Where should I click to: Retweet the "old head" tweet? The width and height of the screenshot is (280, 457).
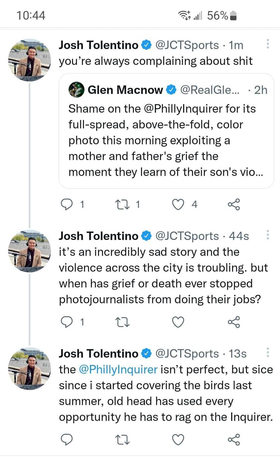[x=122, y=440]
